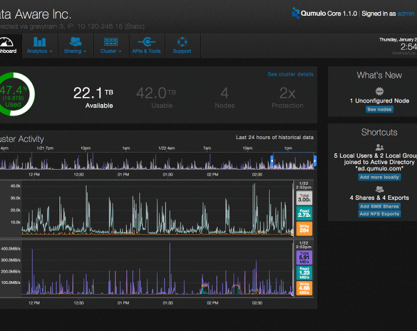Click the unconfigured node badge icon
The image size is (417, 331).
(379, 91)
